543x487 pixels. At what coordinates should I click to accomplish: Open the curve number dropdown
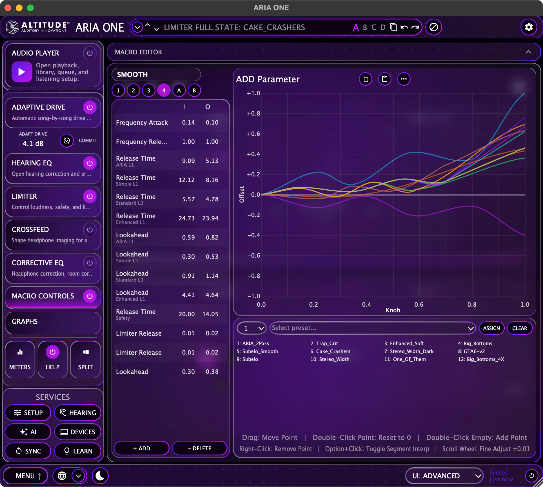(x=252, y=328)
